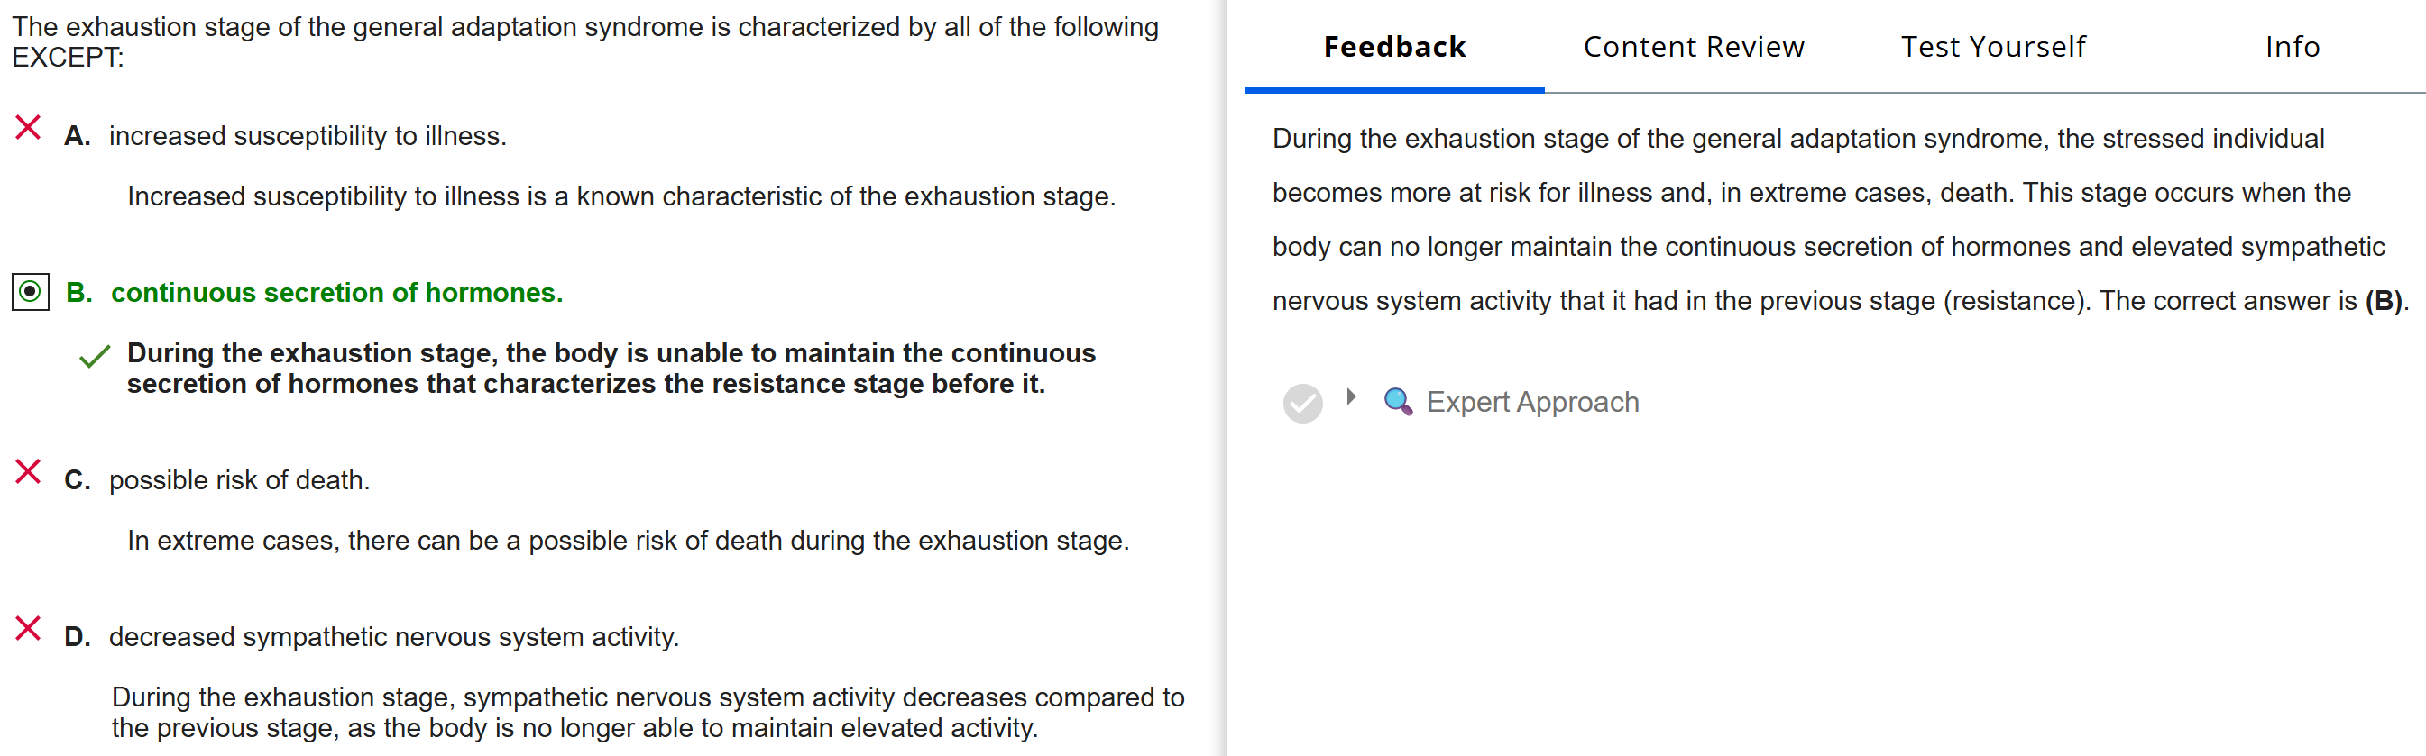Click the green checkmark under answer B
Screen dimensions: 2426x756
(95, 357)
